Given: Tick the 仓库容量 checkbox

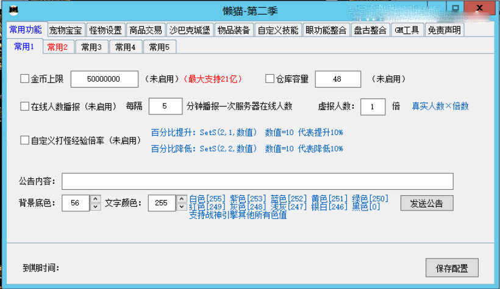Looking at the screenshot, I should tap(270, 78).
